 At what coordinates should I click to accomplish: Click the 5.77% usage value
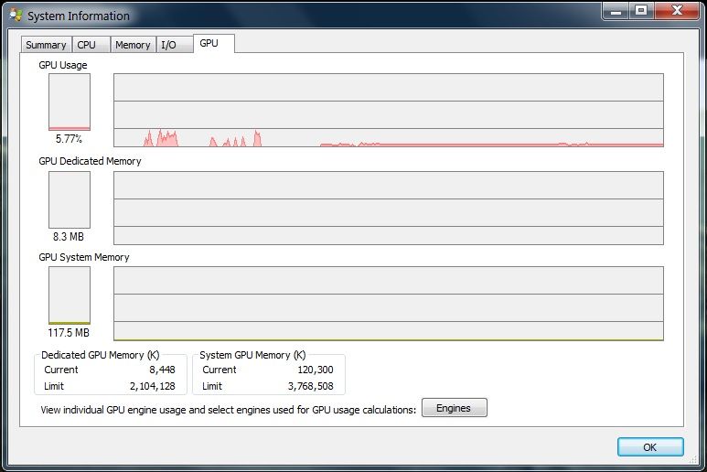click(x=69, y=139)
